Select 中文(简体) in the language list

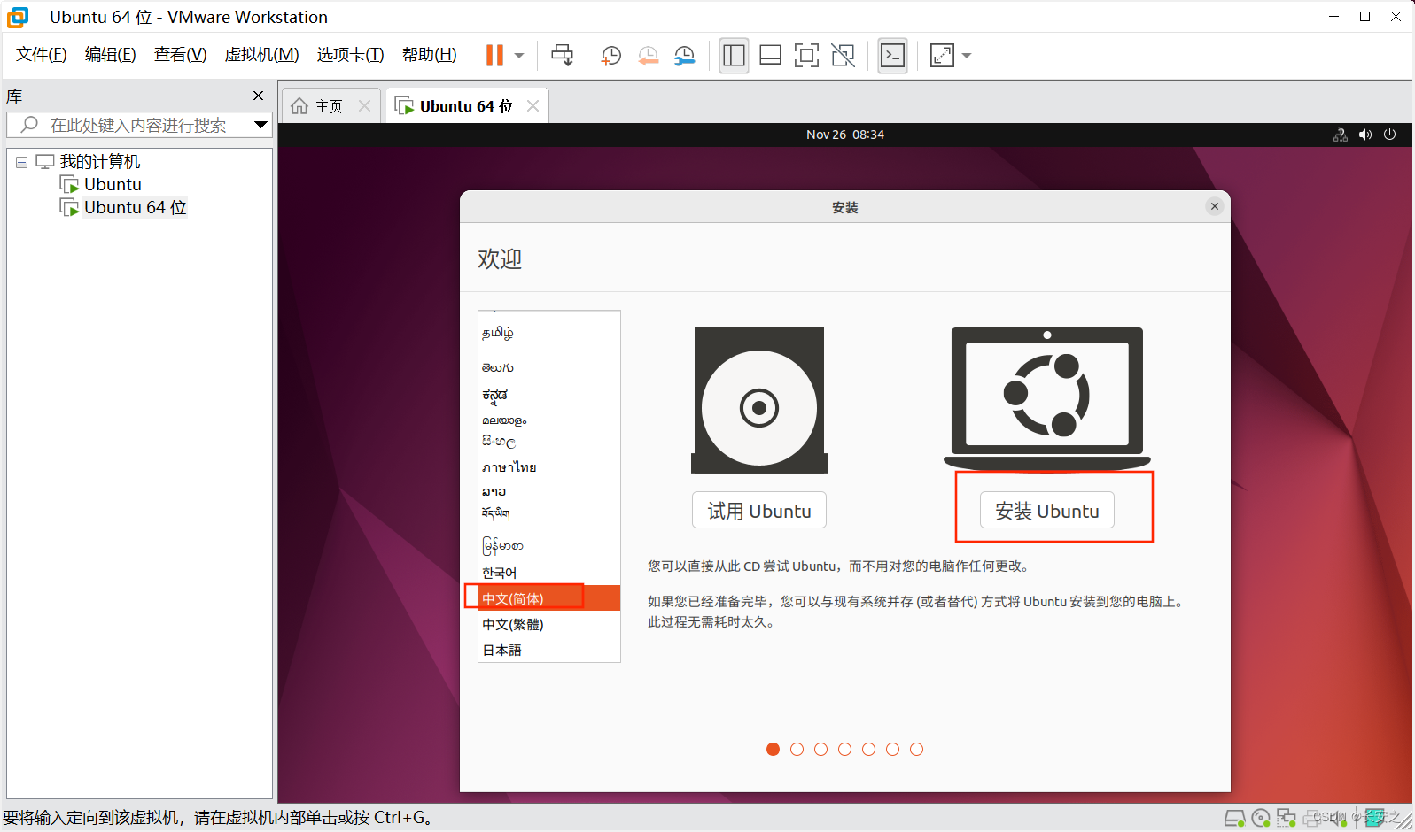(x=548, y=598)
